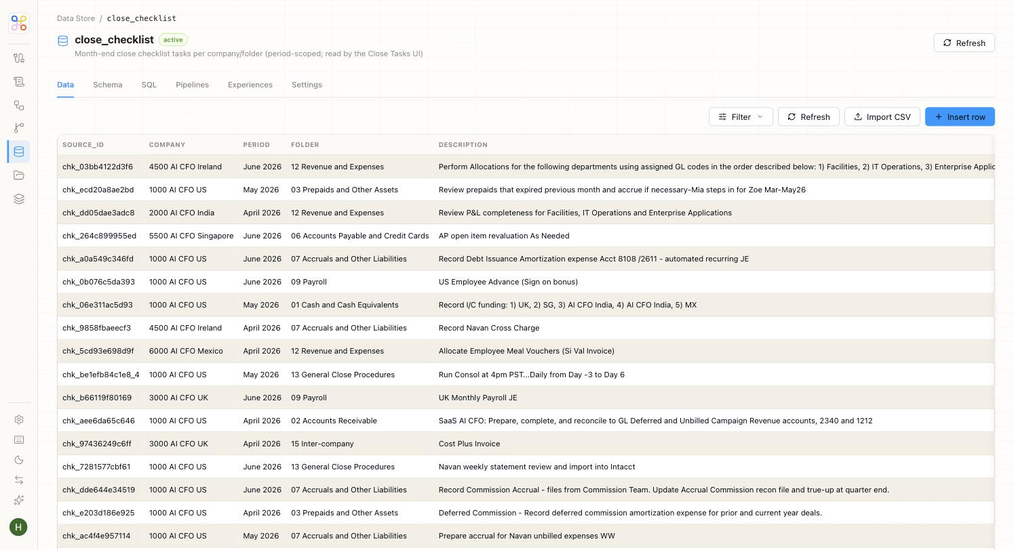Click 3000 AI CFO UK in chk_97436249c6ff row
The width and height of the screenshot is (1014, 550).
(x=178, y=444)
